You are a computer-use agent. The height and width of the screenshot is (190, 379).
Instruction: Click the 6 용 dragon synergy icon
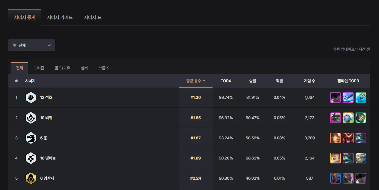[x=31, y=138]
